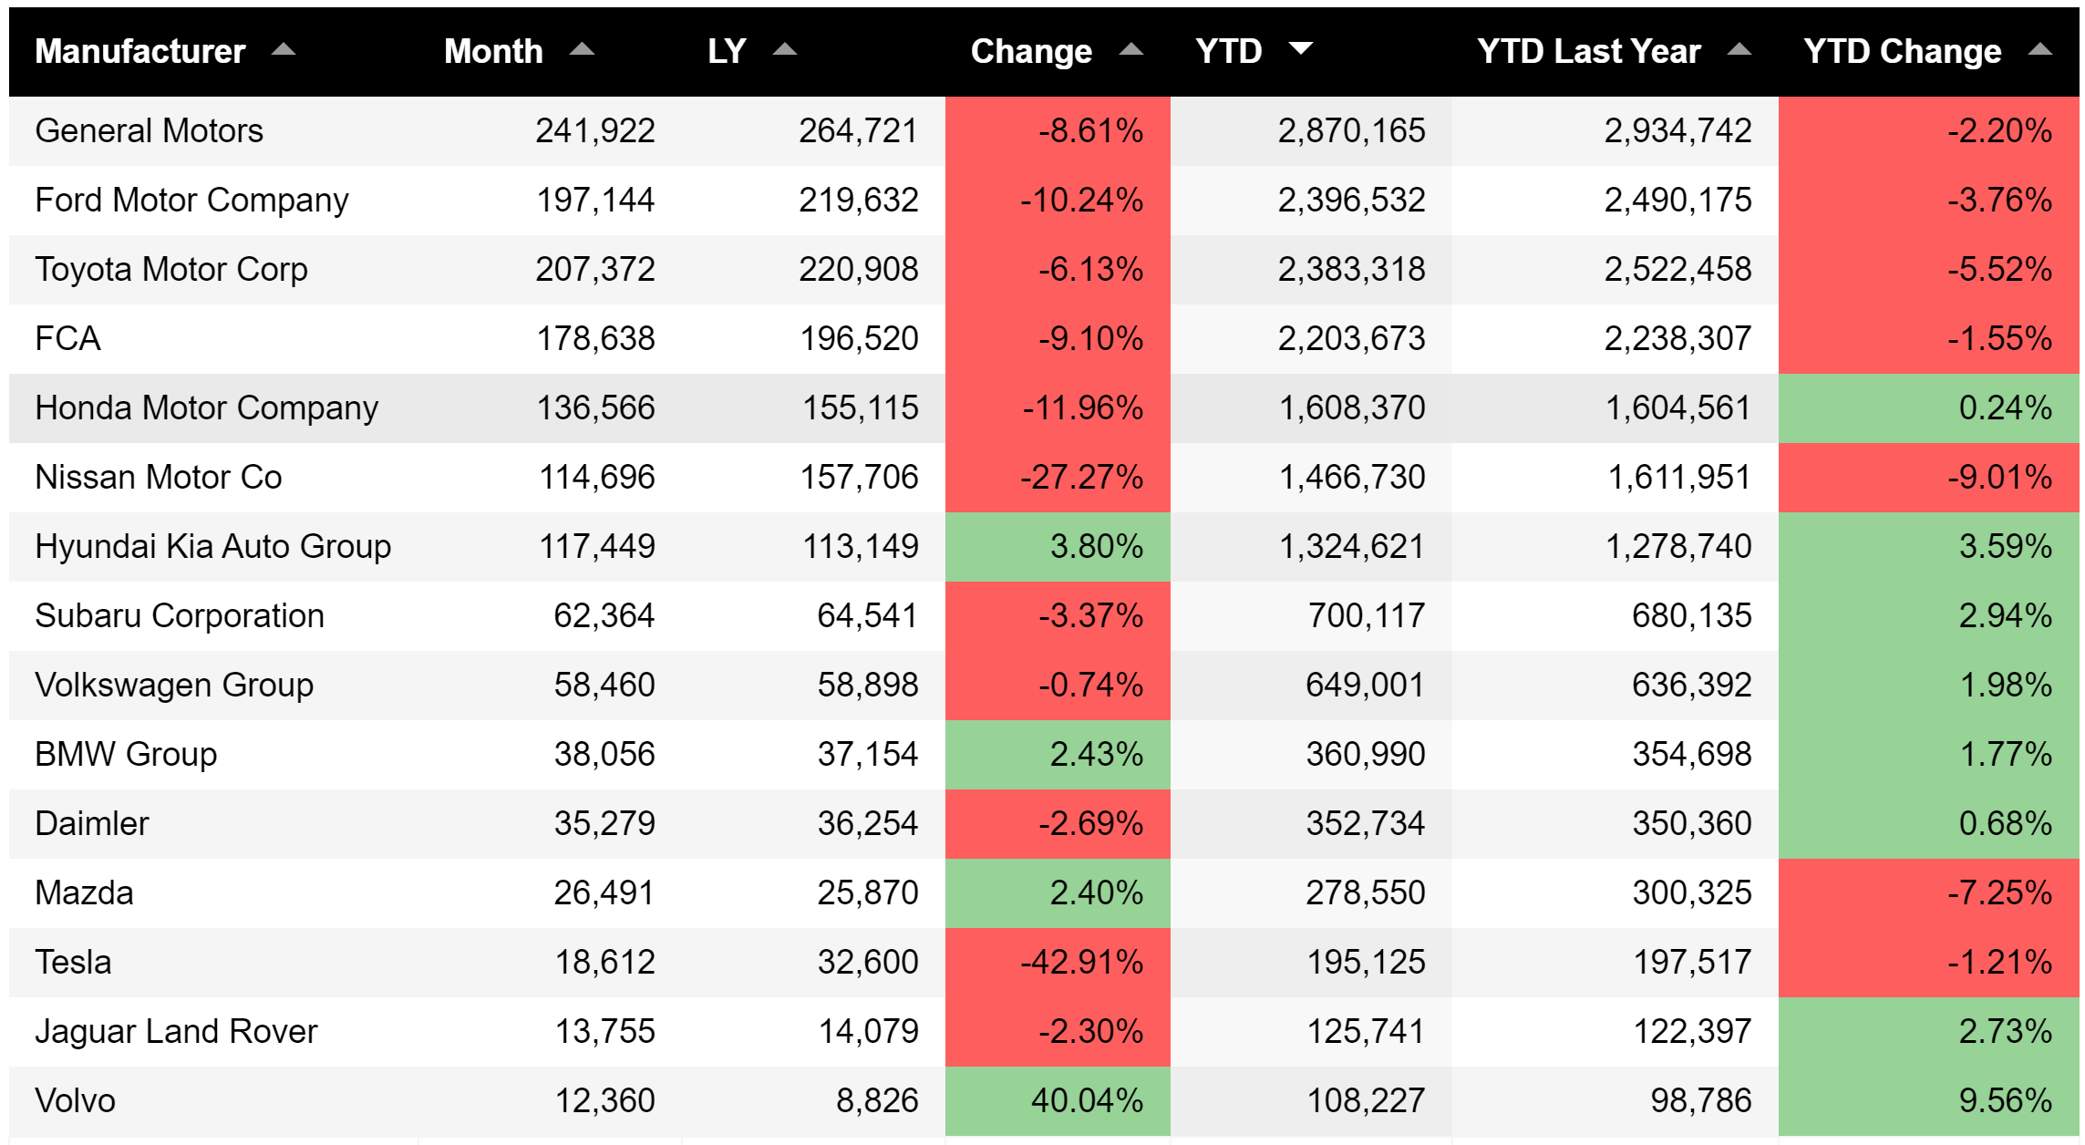The width and height of the screenshot is (2085, 1145).
Task: Click BMW Group month value 38,056
Action: (x=604, y=754)
